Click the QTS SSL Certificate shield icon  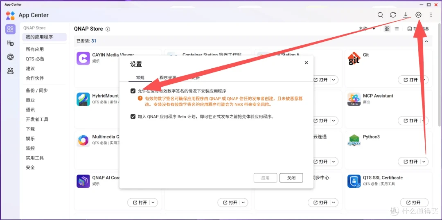tap(354, 181)
